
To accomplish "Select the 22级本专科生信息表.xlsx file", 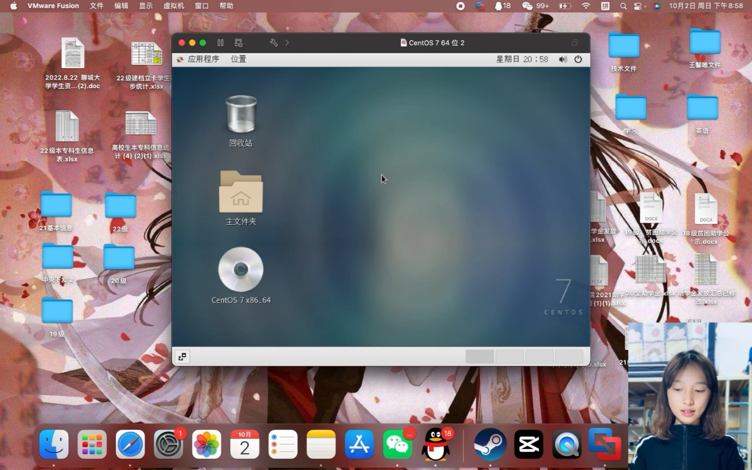I will click(67, 137).
